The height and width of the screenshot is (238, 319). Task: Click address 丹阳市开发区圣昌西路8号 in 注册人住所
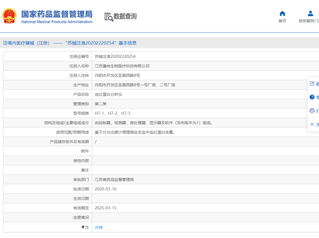[117, 75]
